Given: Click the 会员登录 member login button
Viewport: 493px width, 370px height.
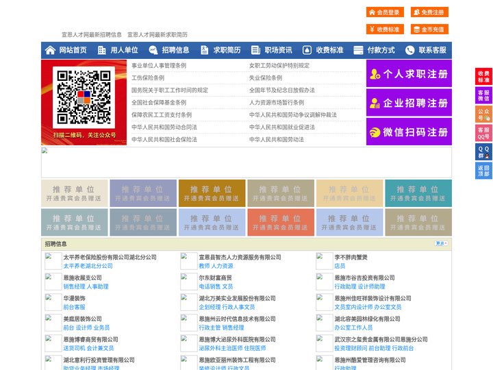Looking at the screenshot, I should click(x=385, y=12).
